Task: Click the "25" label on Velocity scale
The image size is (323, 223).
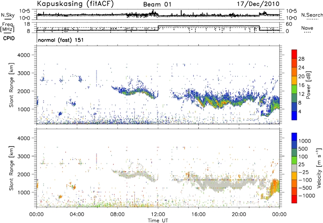Action: [x=302, y=165]
